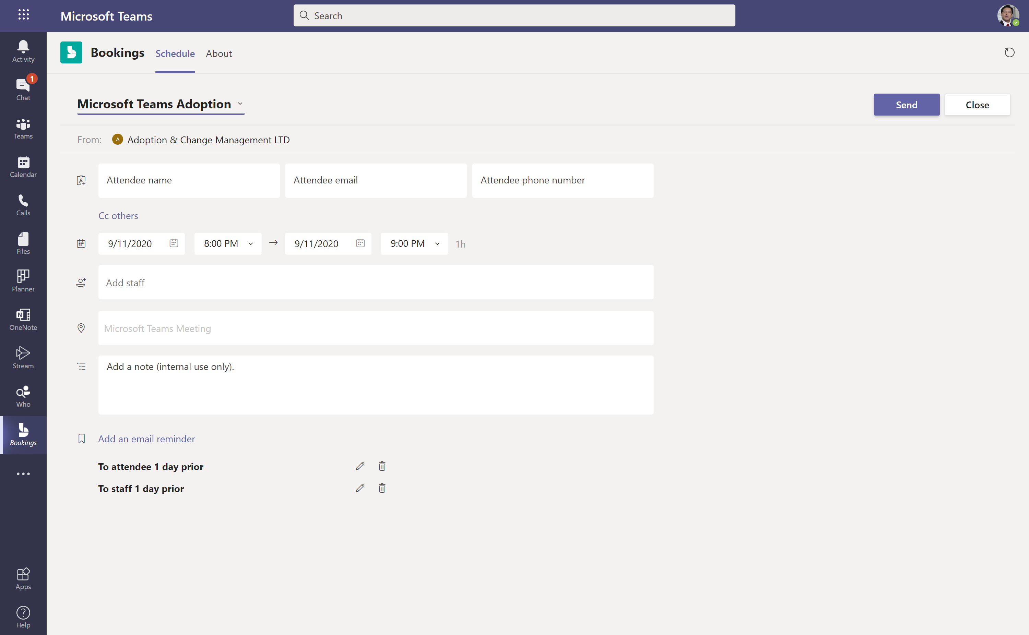Send the booking invitation
This screenshot has width=1029, height=635.
[x=906, y=104]
